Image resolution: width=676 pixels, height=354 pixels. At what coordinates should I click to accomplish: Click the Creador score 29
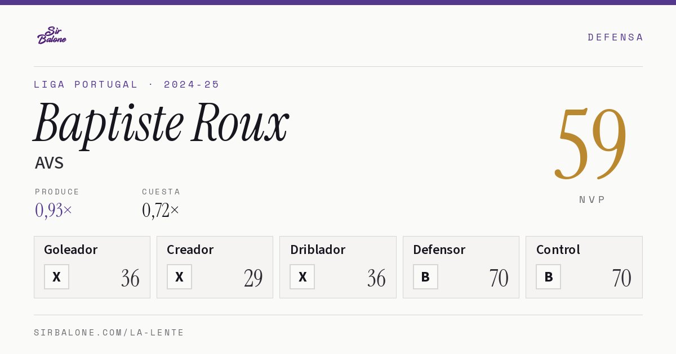tap(253, 278)
